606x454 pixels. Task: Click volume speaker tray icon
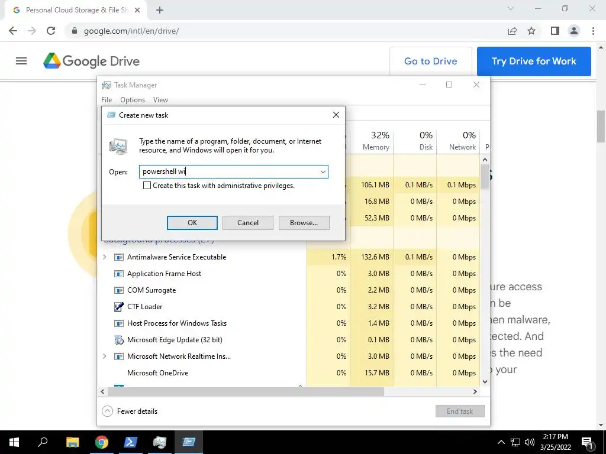(530, 442)
